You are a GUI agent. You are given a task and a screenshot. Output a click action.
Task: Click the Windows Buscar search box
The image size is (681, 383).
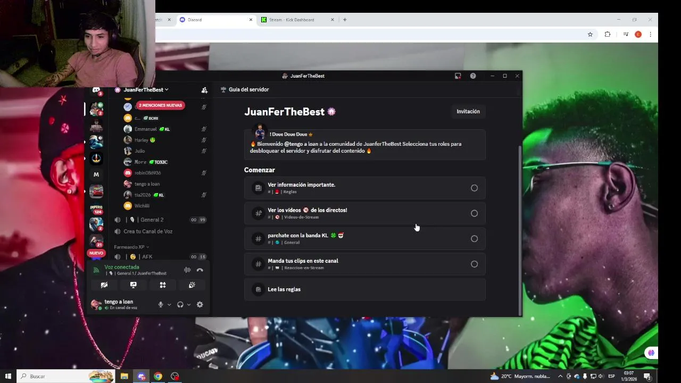point(67,376)
